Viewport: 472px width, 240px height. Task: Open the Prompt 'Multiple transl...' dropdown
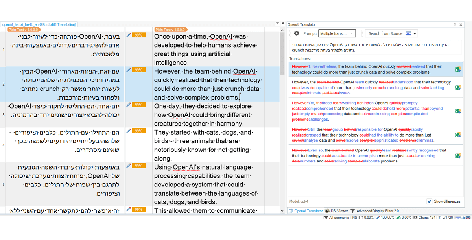point(337,34)
